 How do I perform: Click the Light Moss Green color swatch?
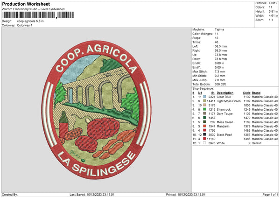tap(204, 101)
